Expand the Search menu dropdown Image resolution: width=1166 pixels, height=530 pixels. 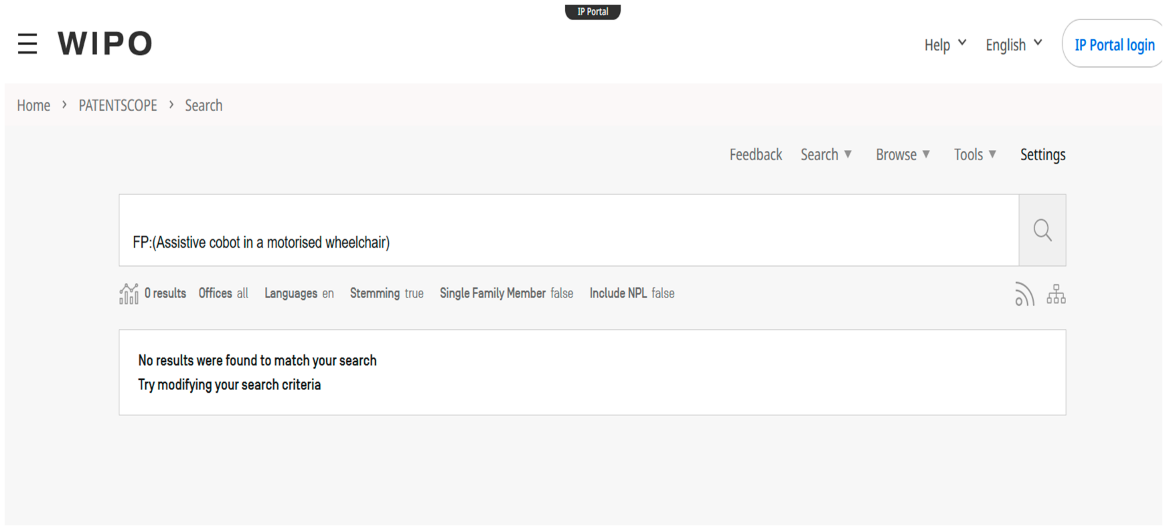tap(826, 155)
